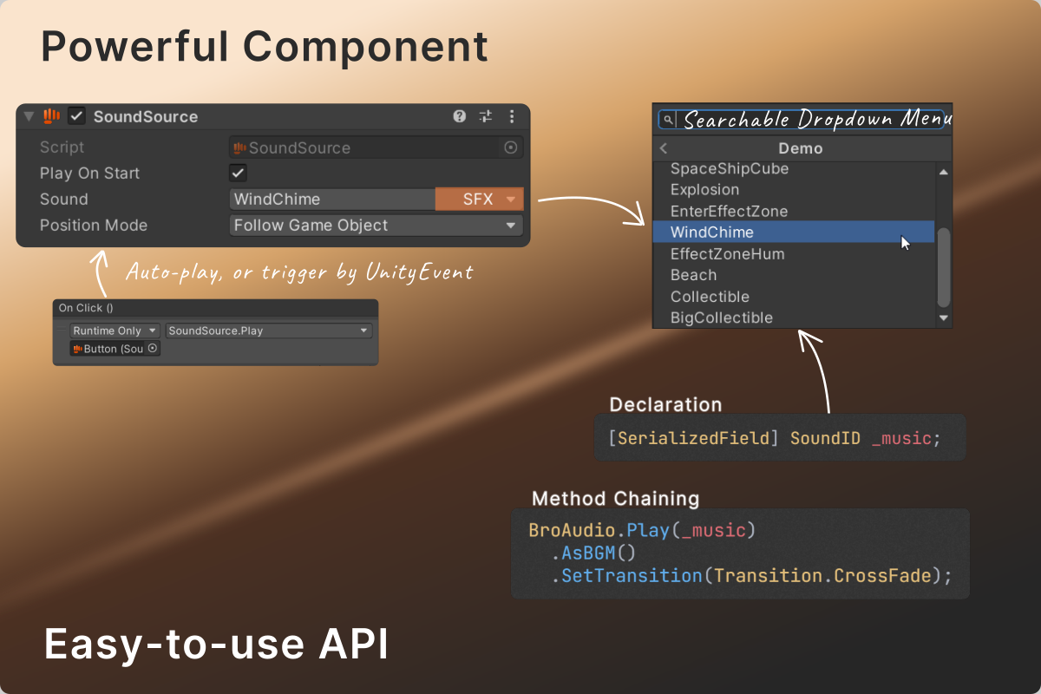
Task: Open SoundSource preset settings sliders icon
Action: pyautogui.click(x=486, y=116)
